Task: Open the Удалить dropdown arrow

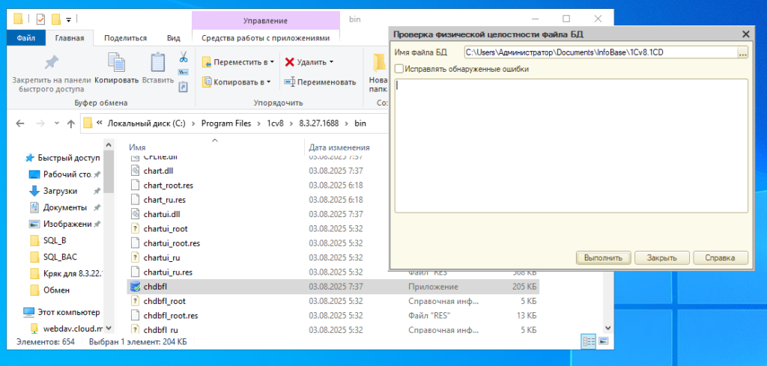Action: pos(331,62)
